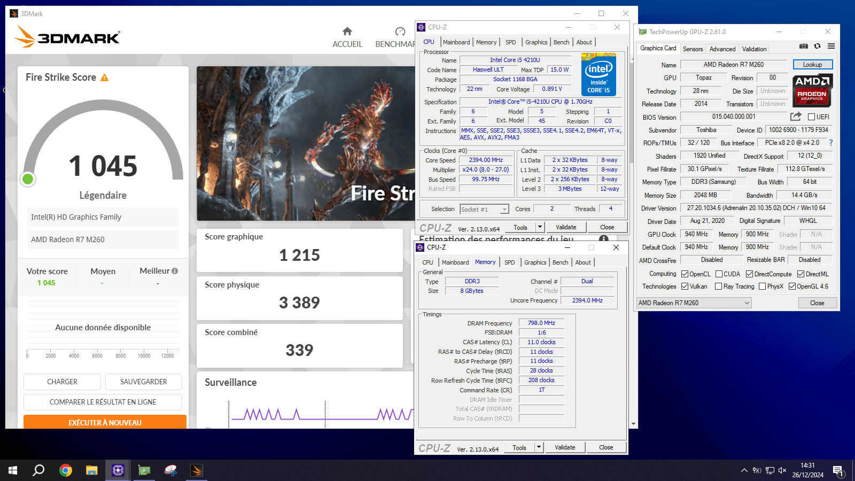Open the Bench tab in lower CPU-Z
The width and height of the screenshot is (855, 481).
pyautogui.click(x=560, y=262)
